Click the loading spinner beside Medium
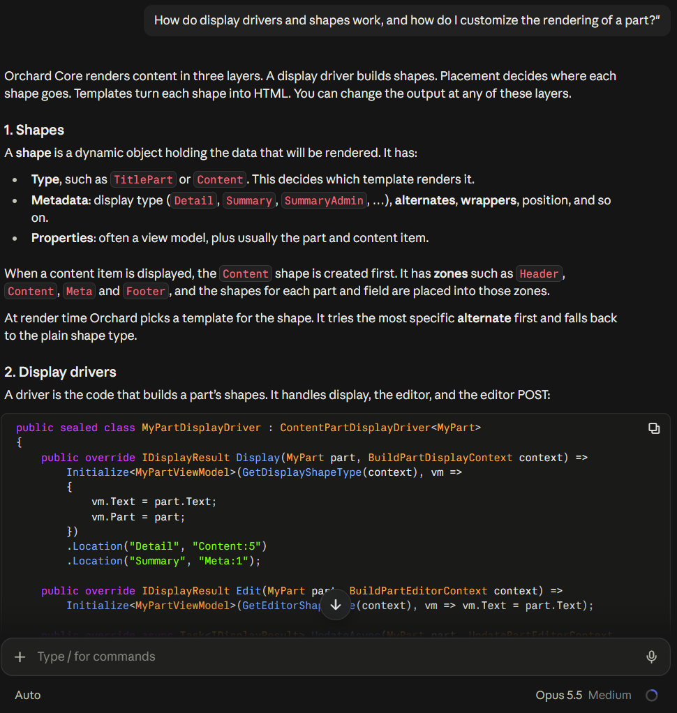Screen dimensions: 677x713 pos(651,695)
